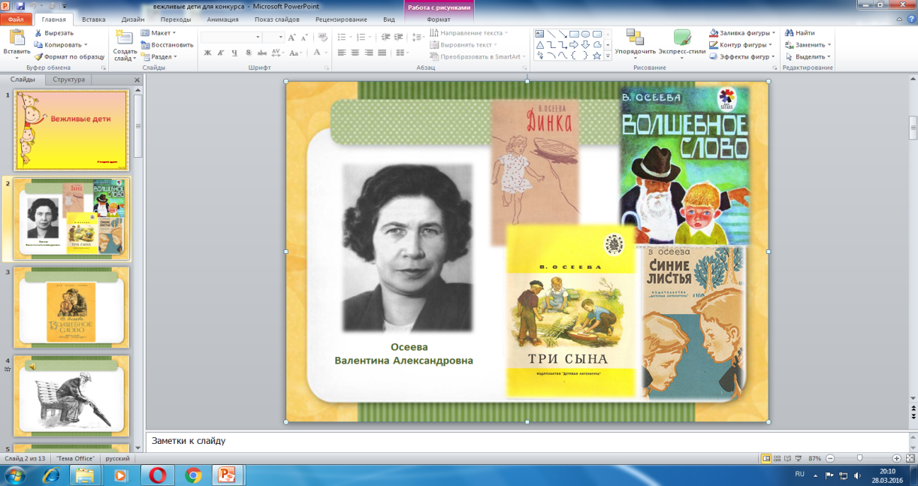
Task: Select the oval shape in shapes gallery
Action: pyautogui.click(x=585, y=34)
